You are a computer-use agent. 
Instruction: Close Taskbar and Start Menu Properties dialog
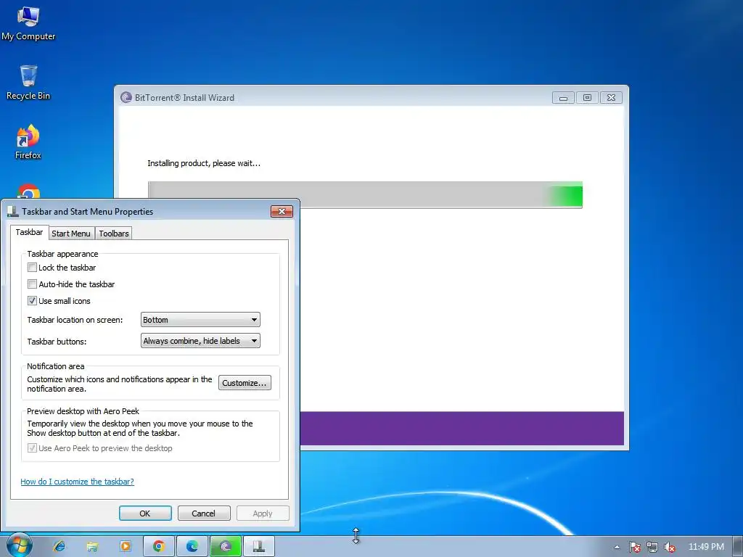tap(282, 211)
